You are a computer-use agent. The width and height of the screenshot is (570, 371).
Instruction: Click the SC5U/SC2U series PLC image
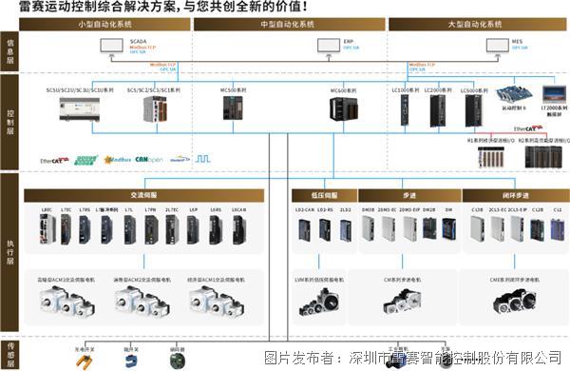click(80, 109)
